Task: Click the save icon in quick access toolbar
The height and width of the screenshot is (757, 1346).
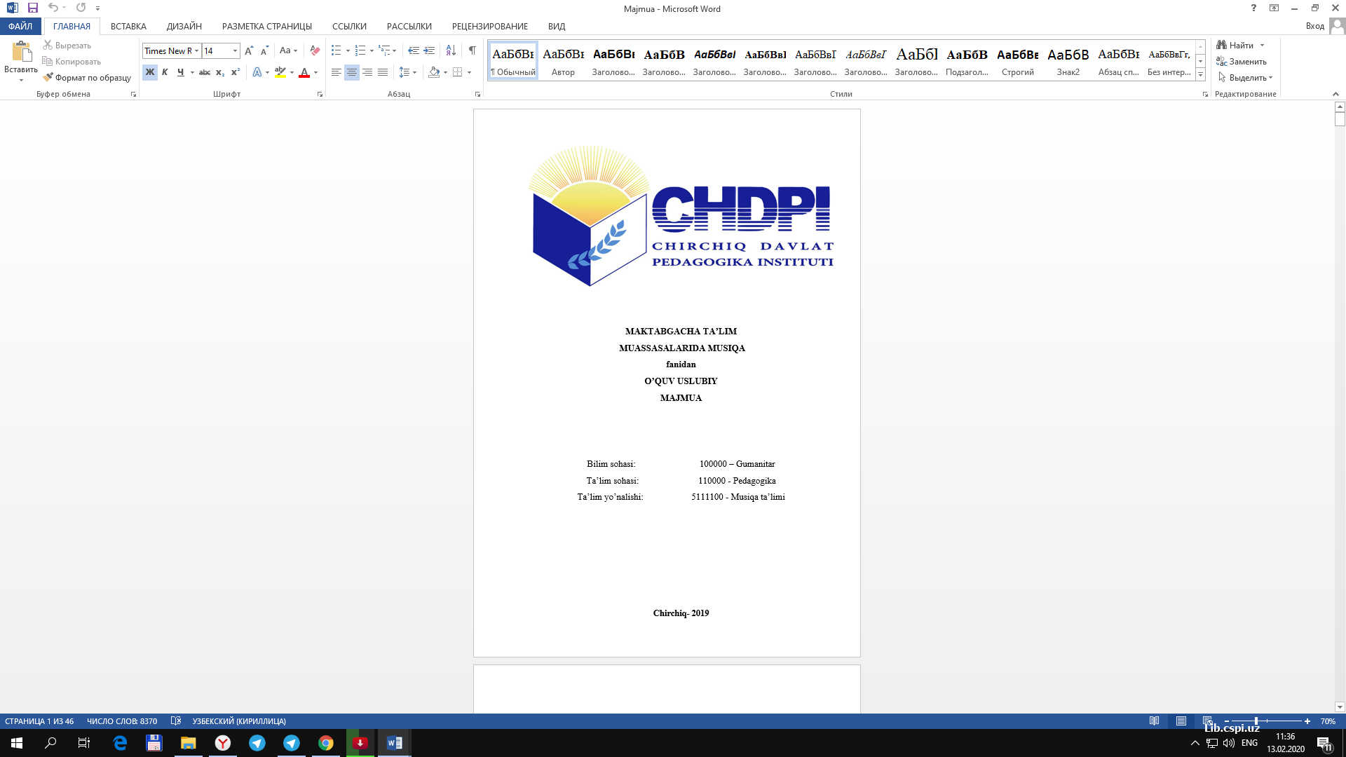Action: tap(33, 8)
